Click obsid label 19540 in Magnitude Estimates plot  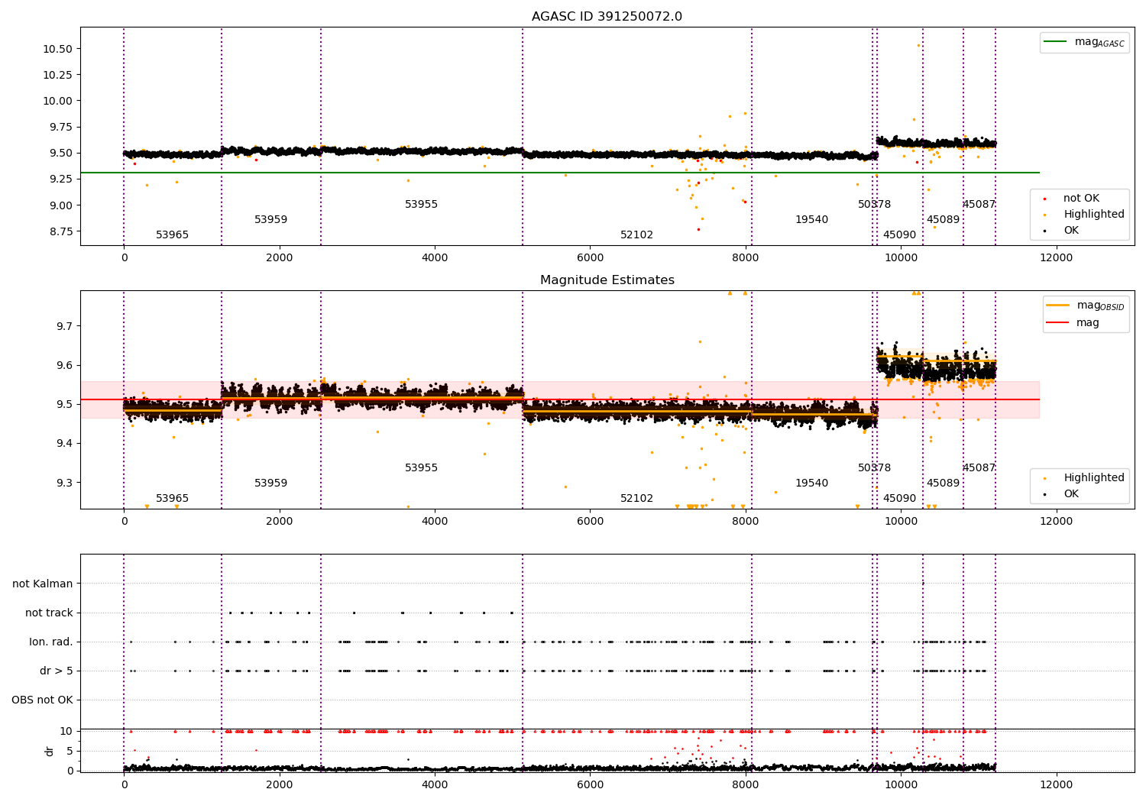[x=811, y=483]
